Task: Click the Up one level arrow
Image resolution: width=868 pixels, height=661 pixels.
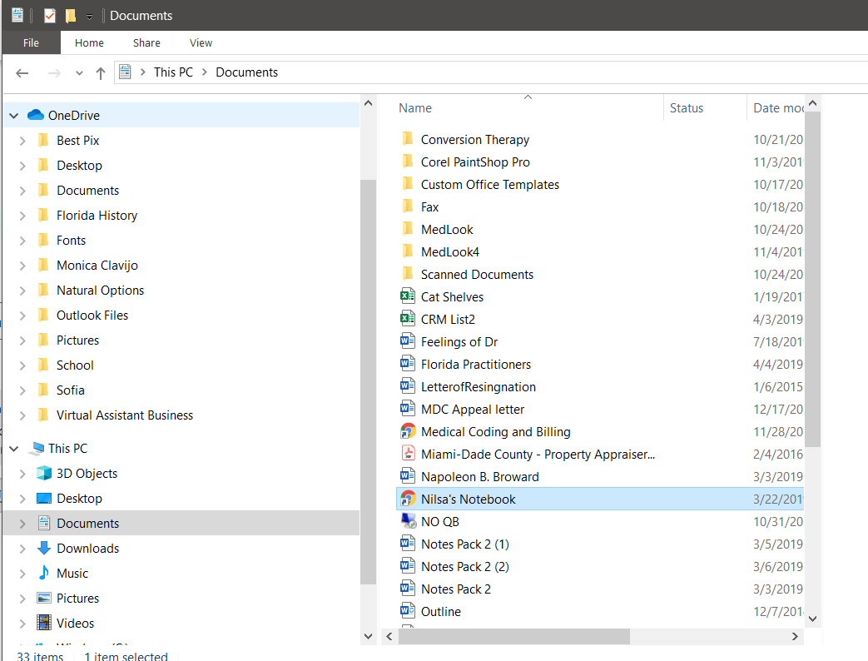Action: [x=100, y=73]
